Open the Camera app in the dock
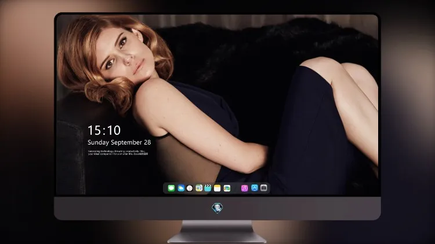 pos(264,188)
